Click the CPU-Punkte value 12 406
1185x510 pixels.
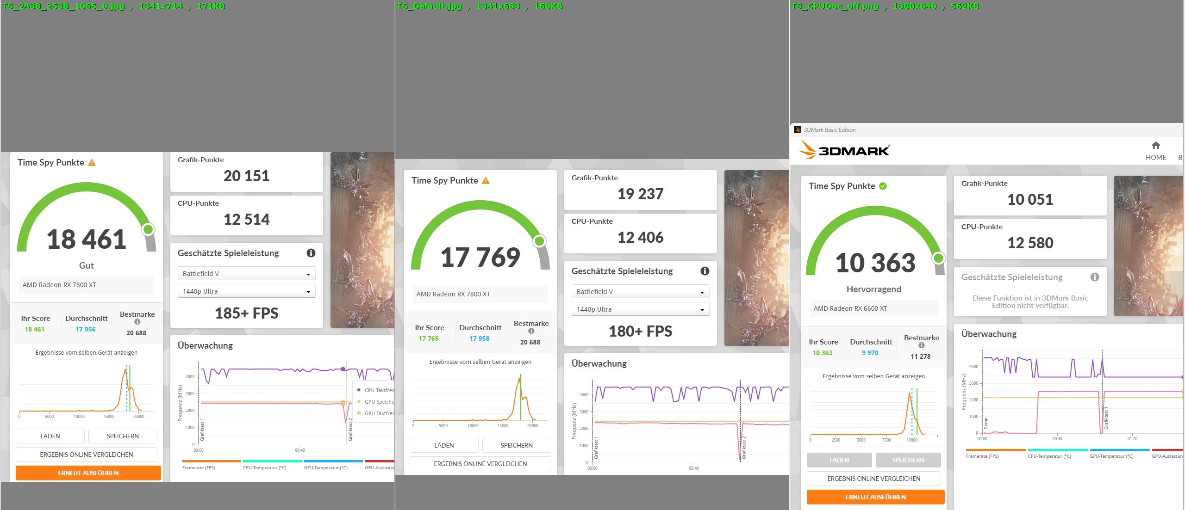640,237
